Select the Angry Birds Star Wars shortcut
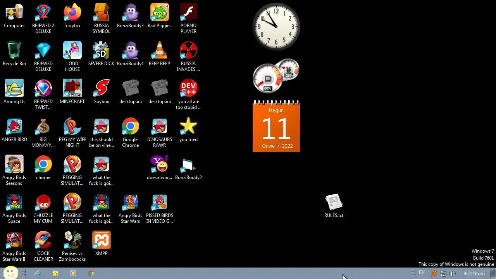Image resolution: width=496 pixels, height=279 pixels. click(x=131, y=208)
